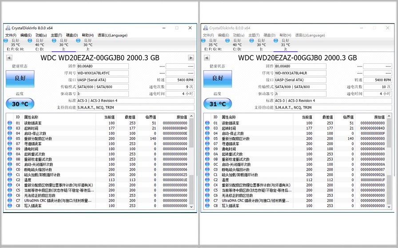Open 语言(L)(Language) menu in left window
This screenshot has height=248, width=398.
pyautogui.click(x=112, y=35)
